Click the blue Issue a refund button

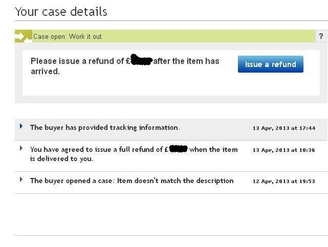[271, 64]
